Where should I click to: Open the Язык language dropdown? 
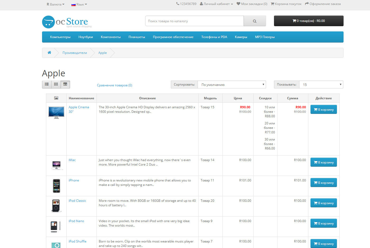click(x=79, y=4)
